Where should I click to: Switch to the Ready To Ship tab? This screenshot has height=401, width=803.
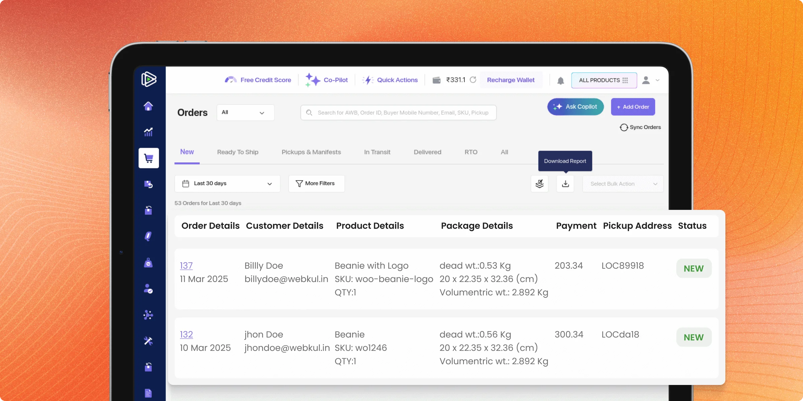238,152
